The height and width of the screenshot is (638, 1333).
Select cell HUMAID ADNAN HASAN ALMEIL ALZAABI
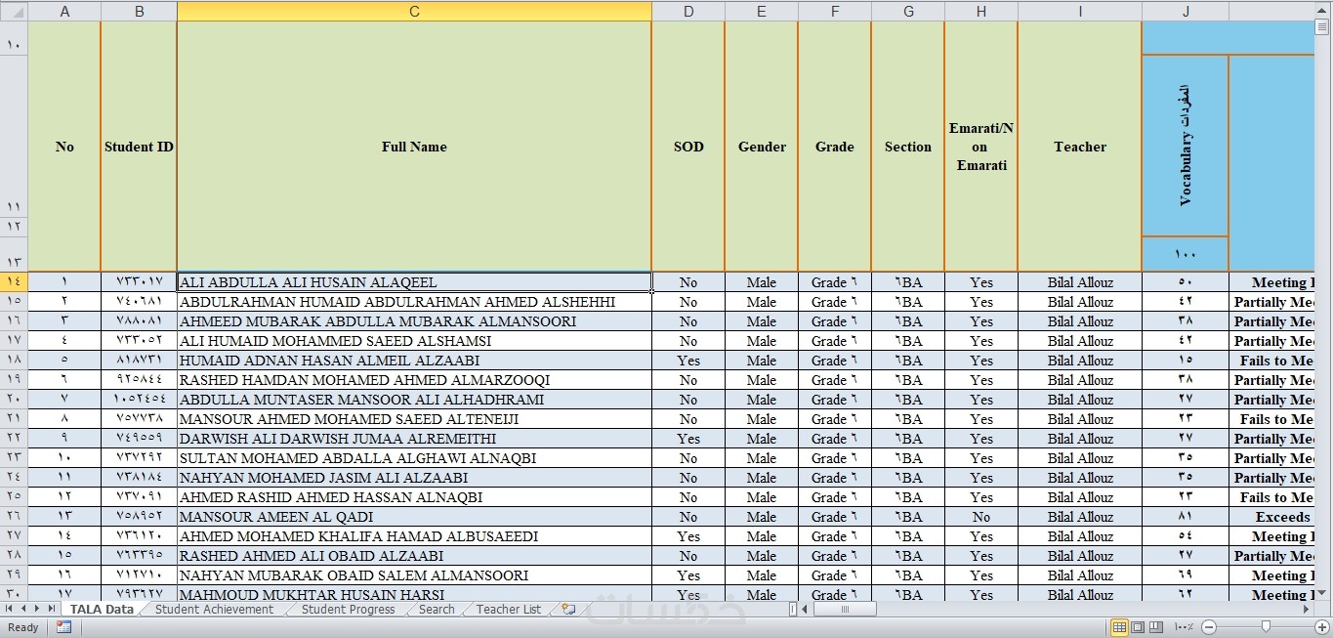pos(414,361)
